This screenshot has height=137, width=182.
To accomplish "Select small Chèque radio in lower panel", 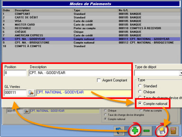I will [105, 110].
